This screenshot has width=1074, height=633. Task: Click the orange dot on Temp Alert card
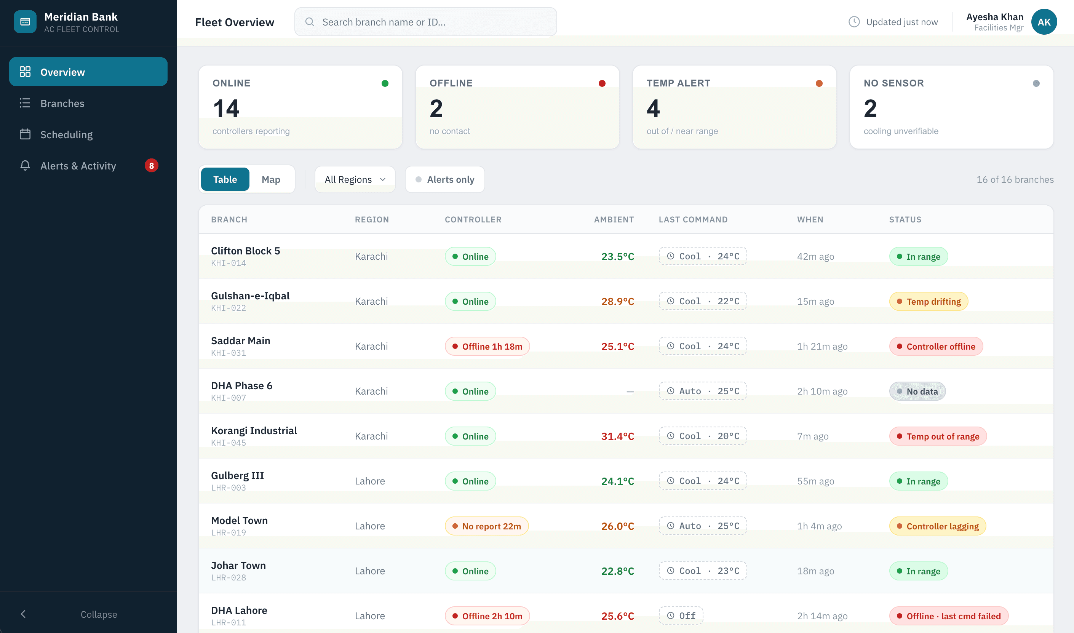coord(819,83)
